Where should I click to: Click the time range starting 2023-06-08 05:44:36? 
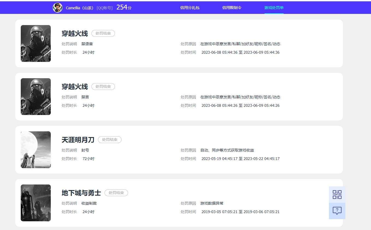click(241, 52)
